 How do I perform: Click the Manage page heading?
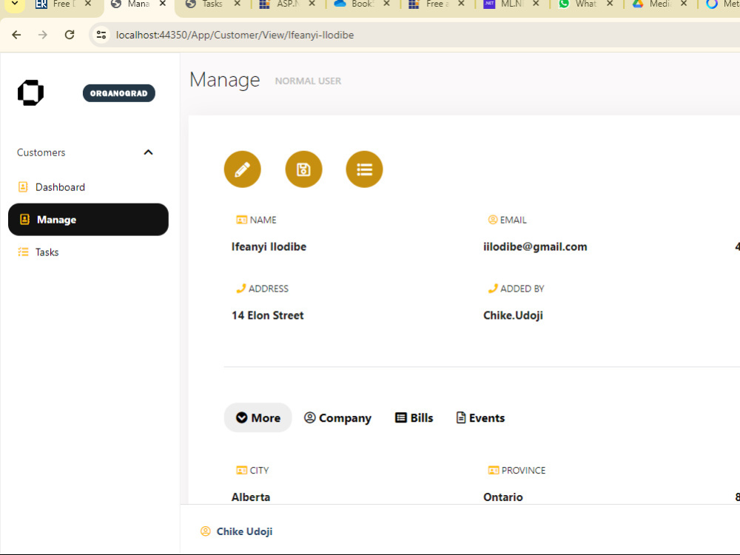(x=225, y=80)
